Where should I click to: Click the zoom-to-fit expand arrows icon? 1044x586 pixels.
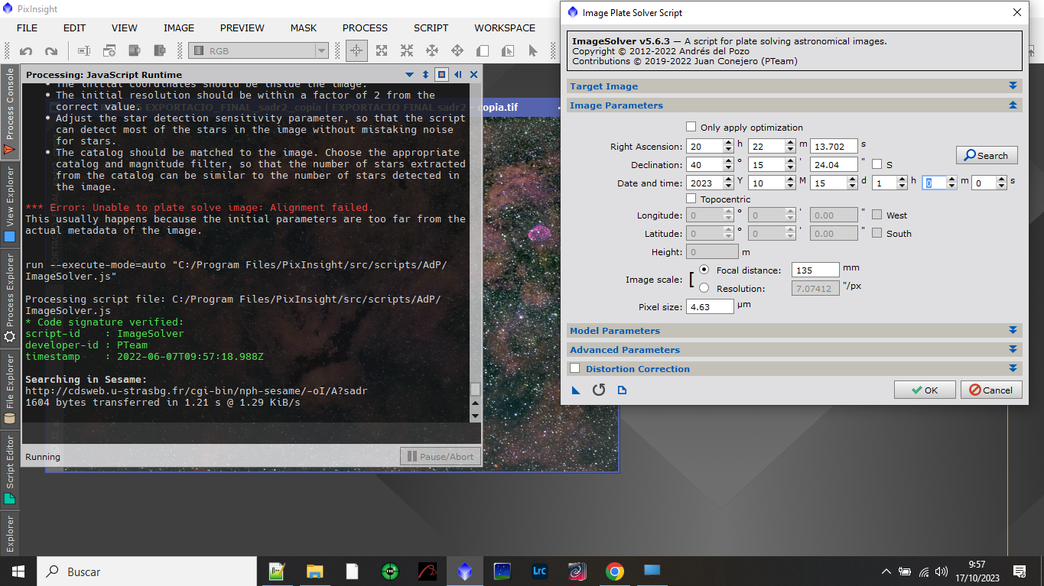pyautogui.click(x=381, y=51)
